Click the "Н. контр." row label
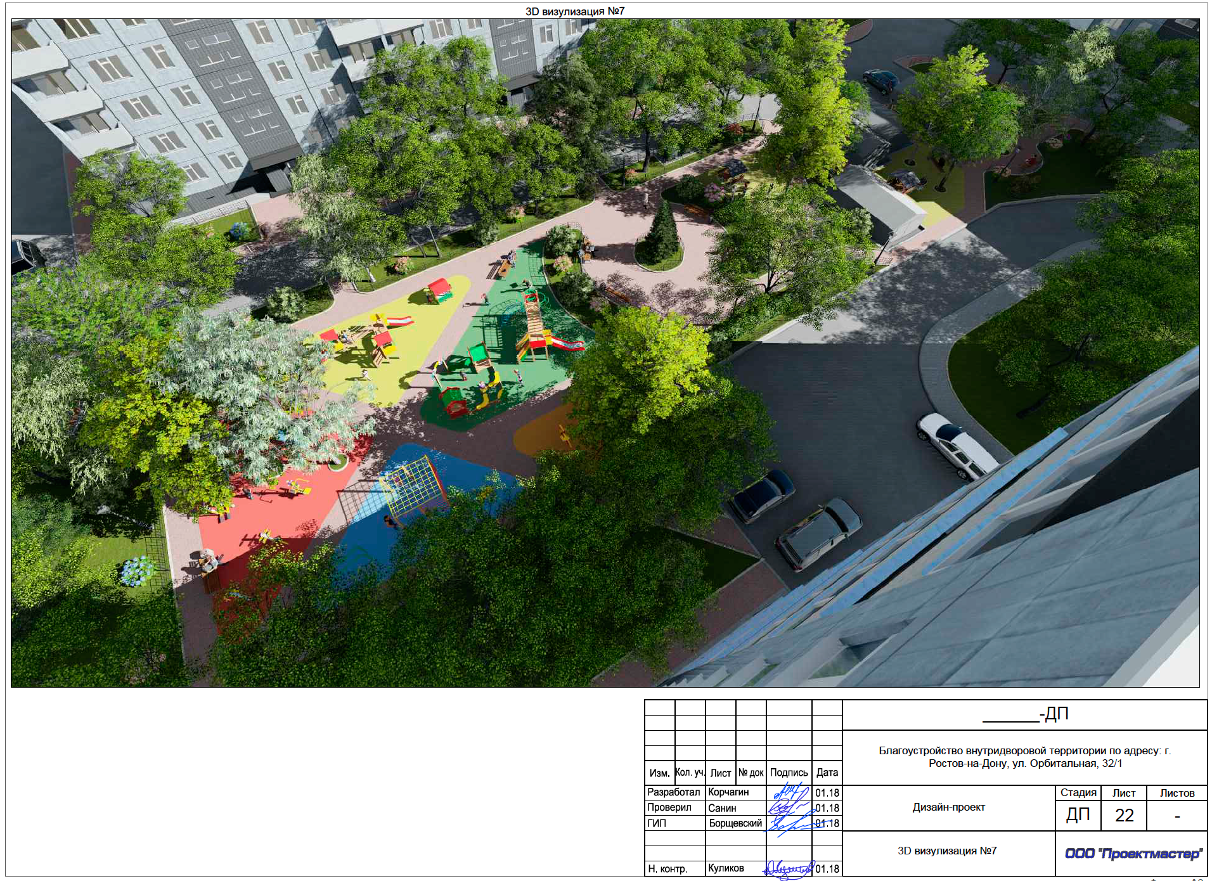The image size is (1212, 881). pos(667,869)
